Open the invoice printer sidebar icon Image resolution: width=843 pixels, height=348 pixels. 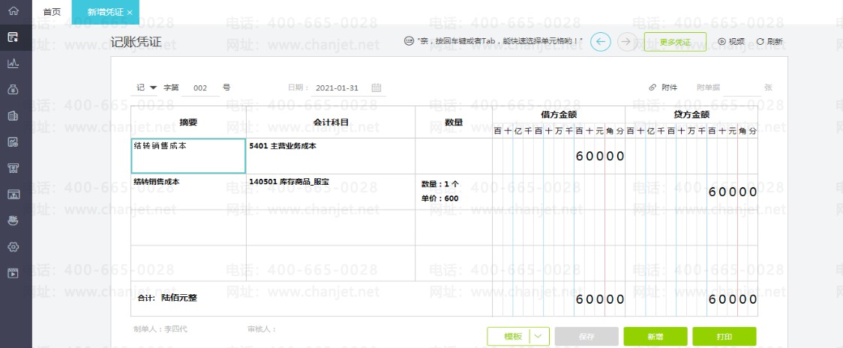coord(13,168)
